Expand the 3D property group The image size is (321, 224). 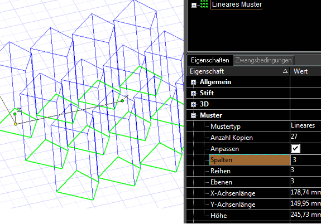[193, 104]
